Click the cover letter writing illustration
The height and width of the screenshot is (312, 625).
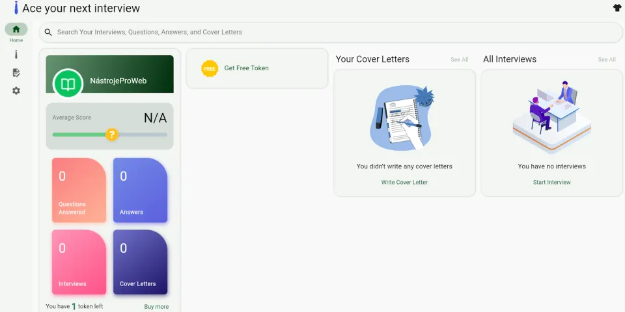click(402, 118)
